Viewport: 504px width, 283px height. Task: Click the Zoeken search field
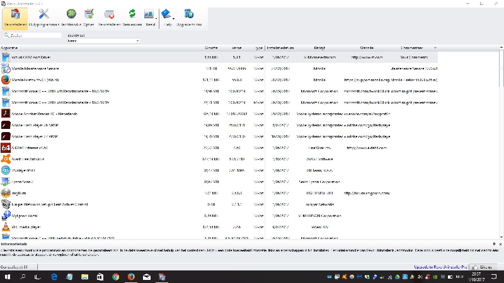coord(32,35)
